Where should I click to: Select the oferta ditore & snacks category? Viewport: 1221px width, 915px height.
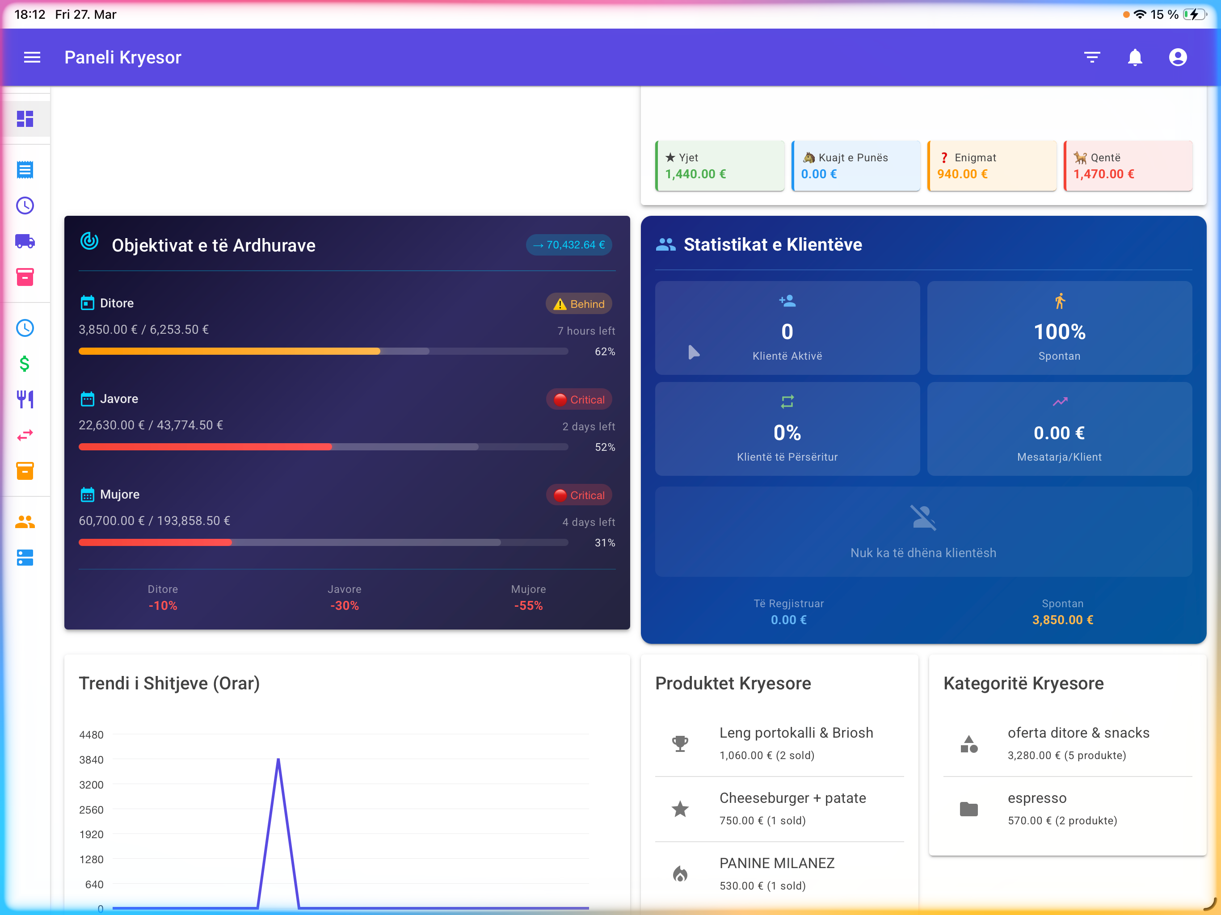pyautogui.click(x=1068, y=743)
